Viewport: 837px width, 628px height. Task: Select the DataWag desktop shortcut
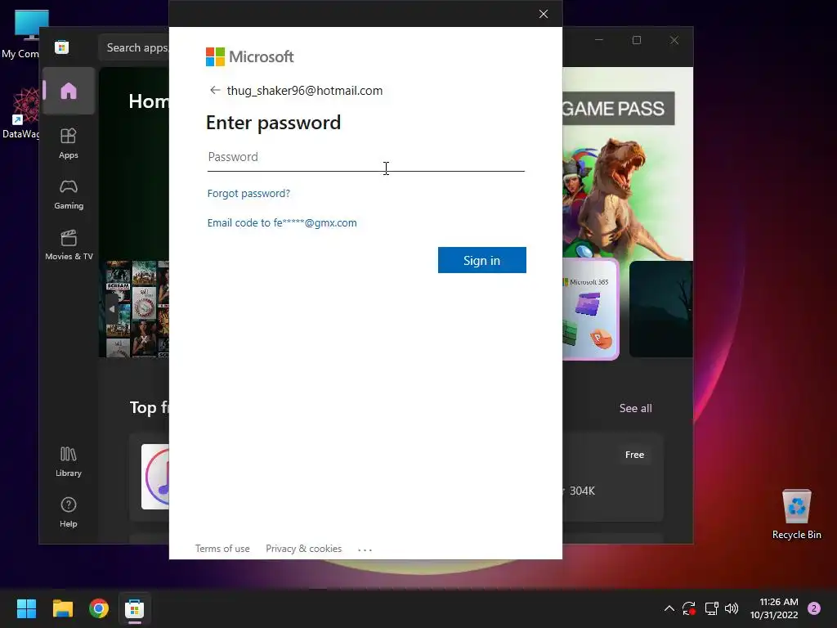(x=20, y=113)
